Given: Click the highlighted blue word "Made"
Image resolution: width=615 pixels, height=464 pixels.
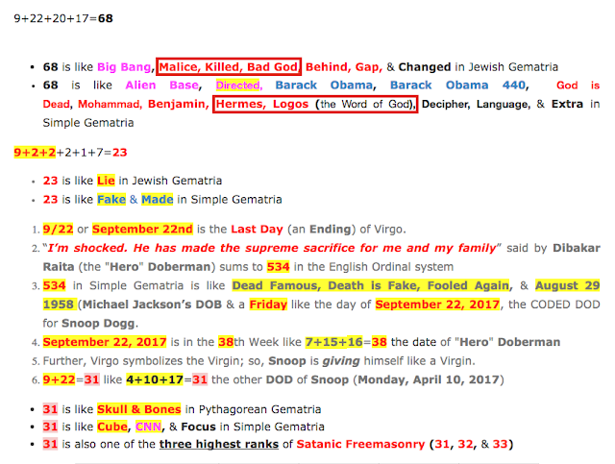Looking at the screenshot, I should tap(158, 199).
